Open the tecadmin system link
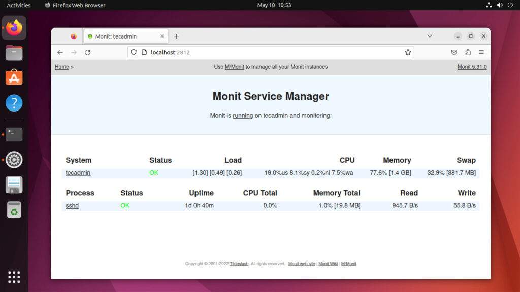The height and width of the screenshot is (292, 520). pyautogui.click(x=78, y=173)
